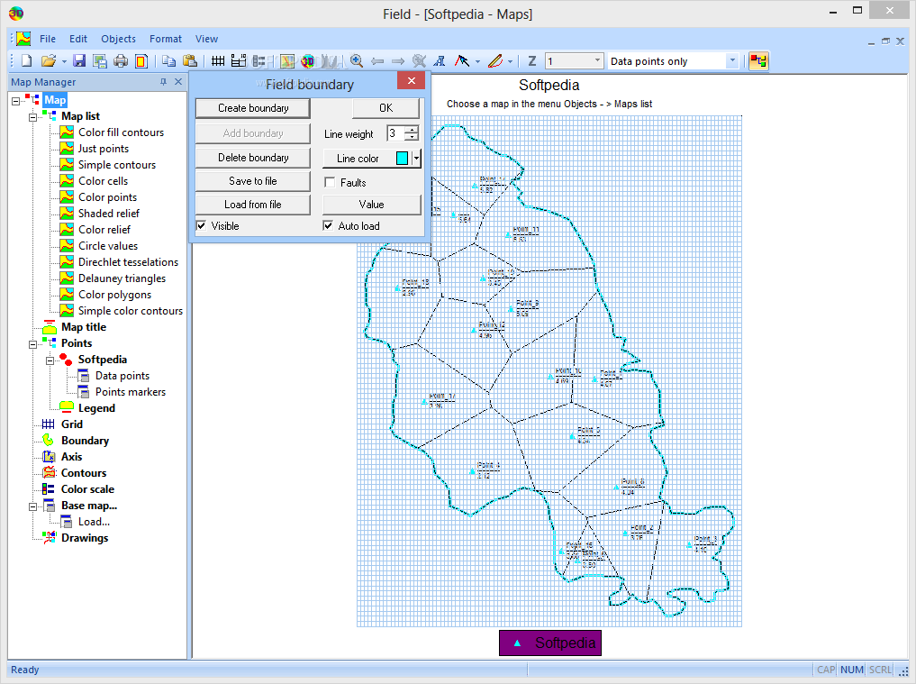Collapse the Points tree node

[x=32, y=344]
